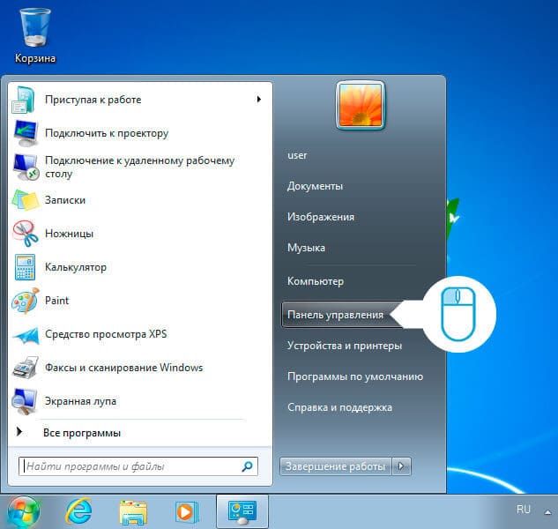Expand Все программы arrow
The height and width of the screenshot is (529, 558).
19,432
